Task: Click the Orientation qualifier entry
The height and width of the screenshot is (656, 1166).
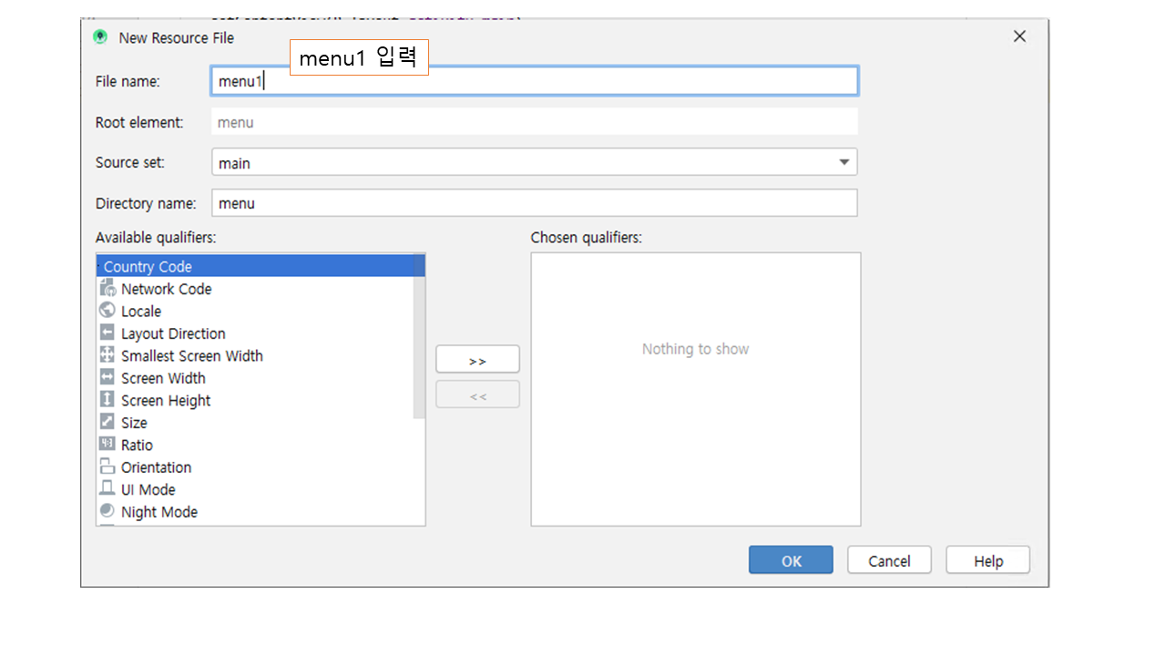Action: tap(156, 467)
